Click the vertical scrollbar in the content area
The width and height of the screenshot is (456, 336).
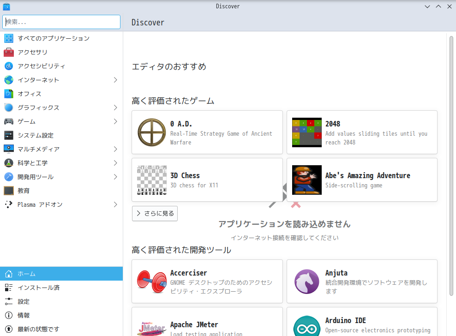coord(451,166)
